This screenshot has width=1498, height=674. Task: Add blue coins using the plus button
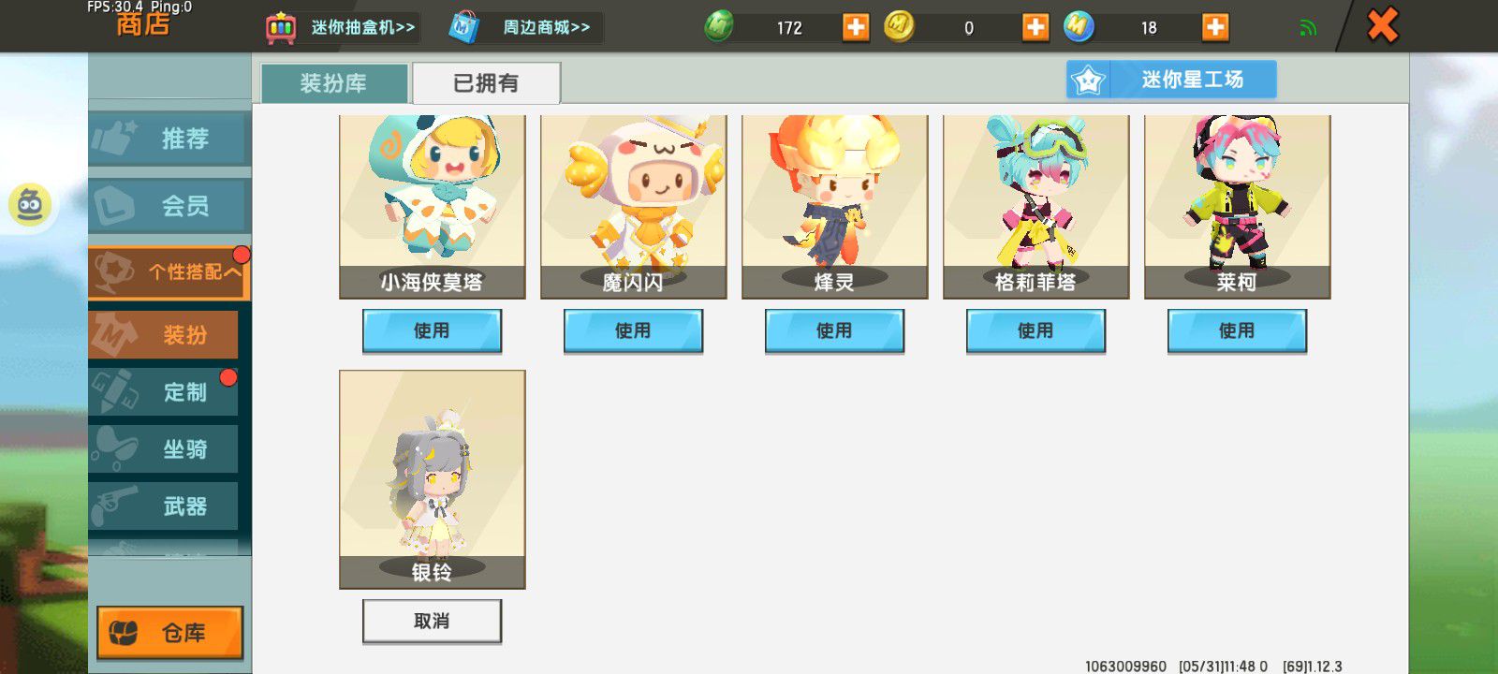pos(1215,27)
